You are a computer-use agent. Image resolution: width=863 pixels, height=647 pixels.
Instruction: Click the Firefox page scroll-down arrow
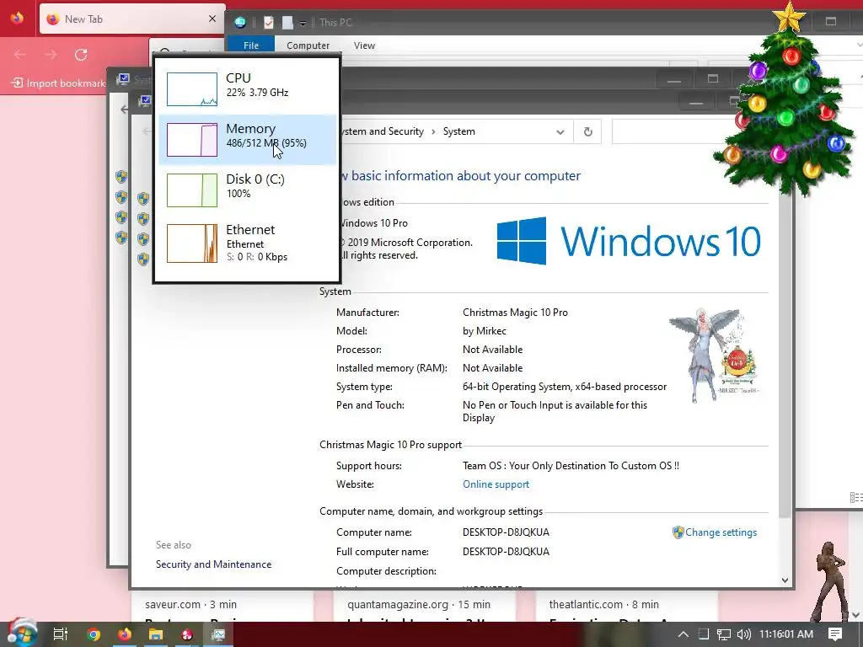coord(856,614)
